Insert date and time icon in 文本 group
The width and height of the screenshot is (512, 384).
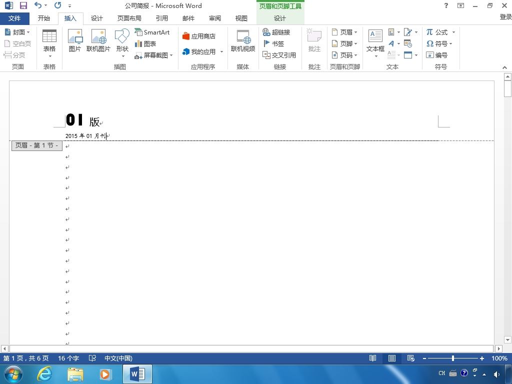[x=408, y=43]
